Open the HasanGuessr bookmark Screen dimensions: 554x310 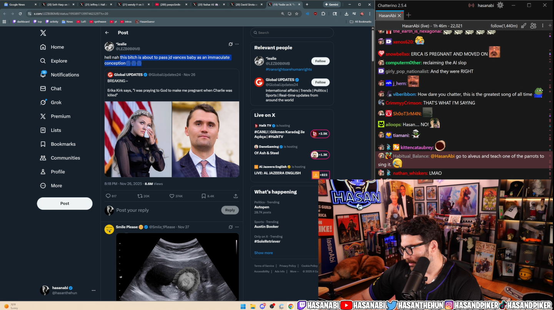tap(145, 22)
